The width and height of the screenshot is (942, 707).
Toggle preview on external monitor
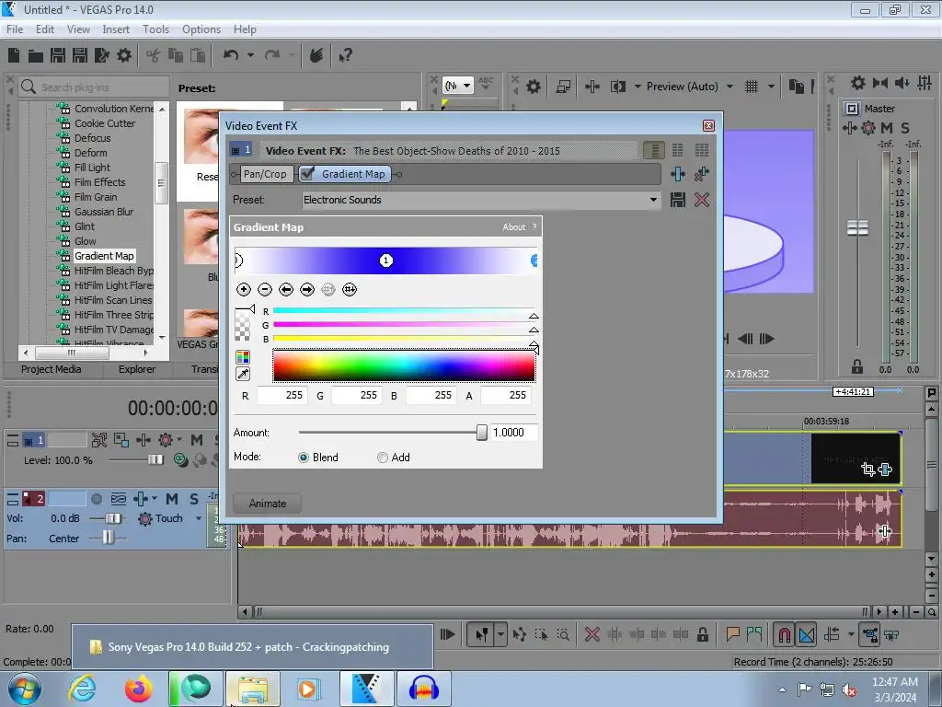[x=563, y=87]
